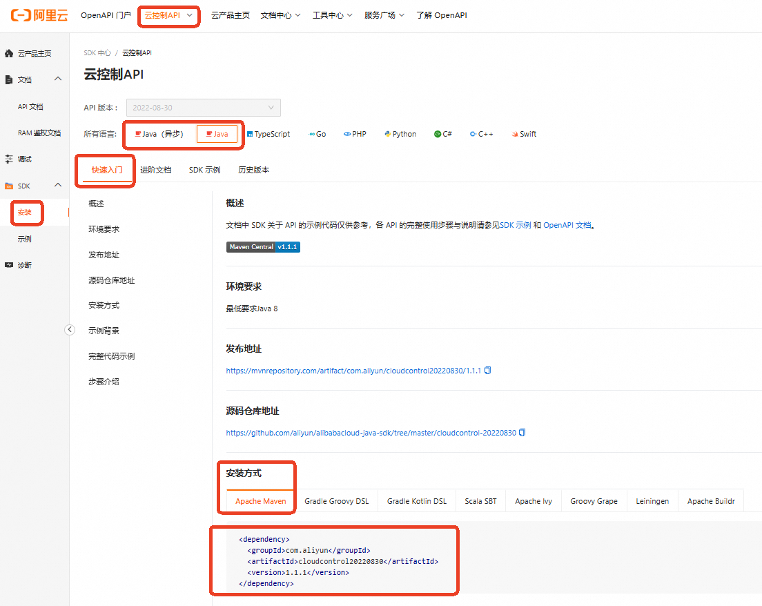This screenshot has height=606, width=762.
Task: Jump to 示例背景 in the page outline
Action: pos(104,331)
